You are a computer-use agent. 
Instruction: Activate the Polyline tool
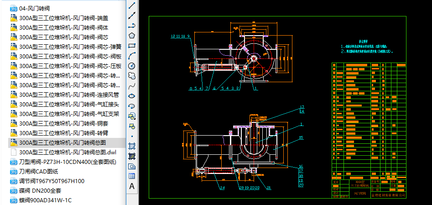pos(132,26)
